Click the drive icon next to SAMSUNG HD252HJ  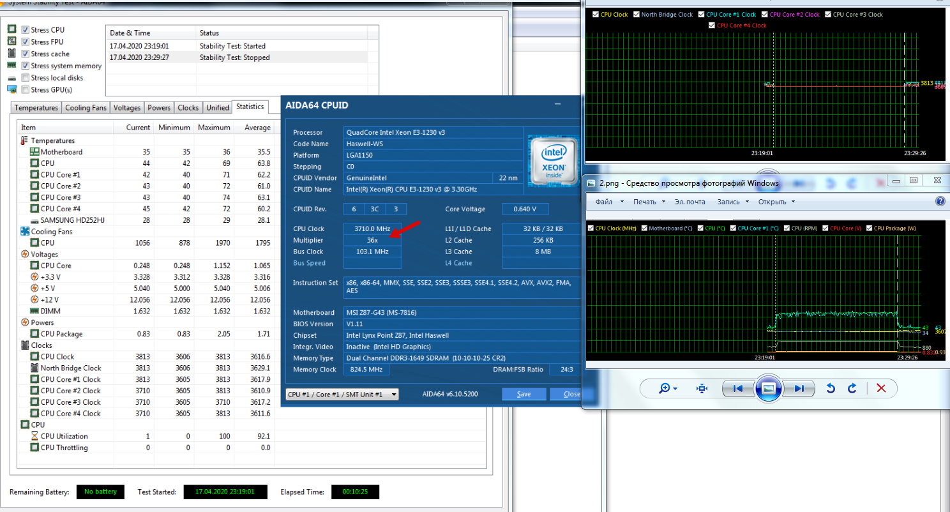pyautogui.click(x=34, y=220)
